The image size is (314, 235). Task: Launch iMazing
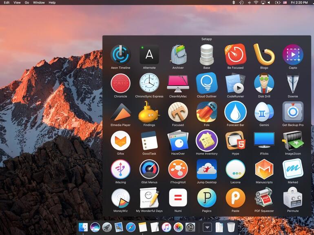[121, 169]
